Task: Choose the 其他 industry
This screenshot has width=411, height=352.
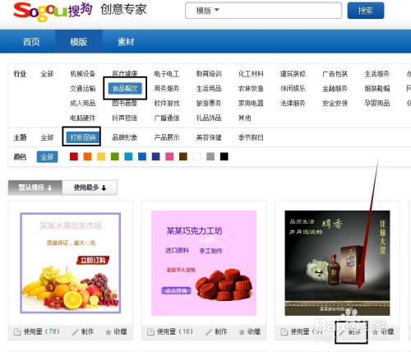Action: pos(245,118)
